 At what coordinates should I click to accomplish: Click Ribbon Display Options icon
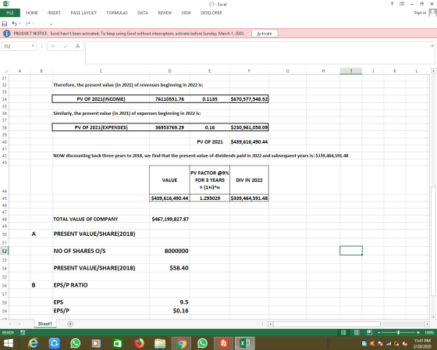402,4
